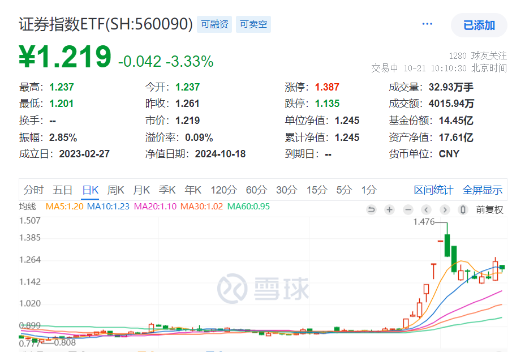Switch to 分时 chart tab

33,190
